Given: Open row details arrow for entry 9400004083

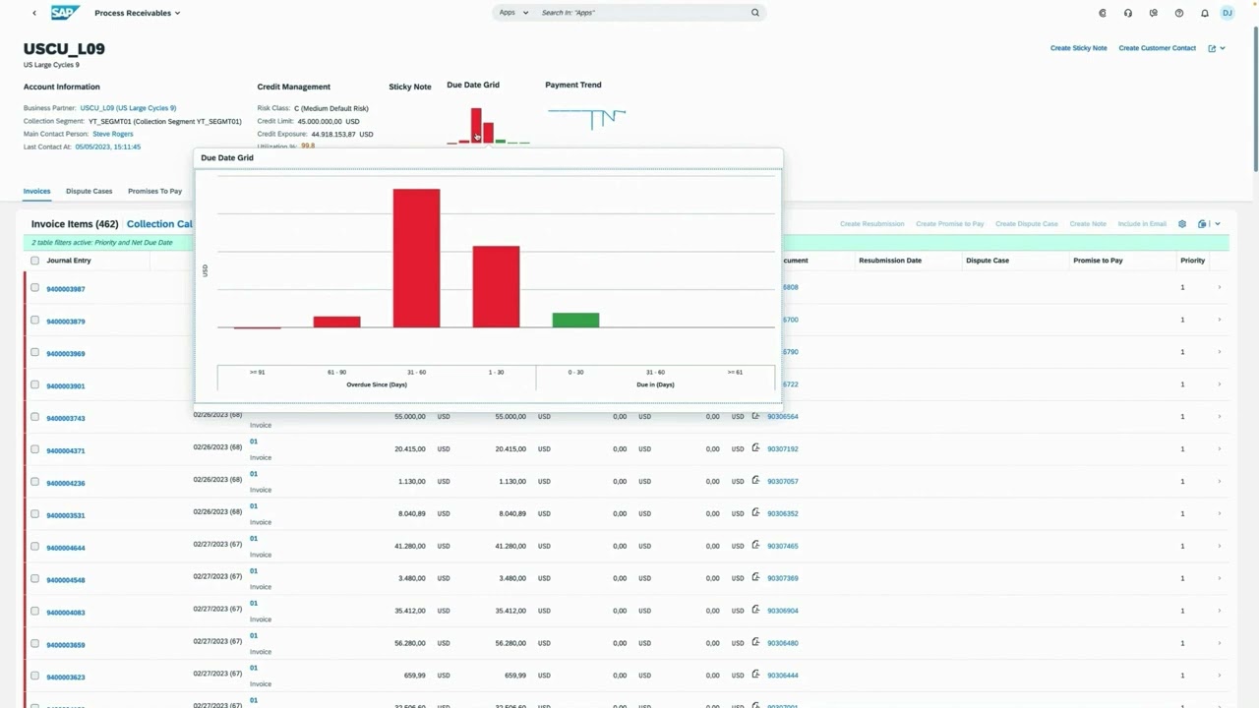Looking at the screenshot, I should [x=1220, y=611].
